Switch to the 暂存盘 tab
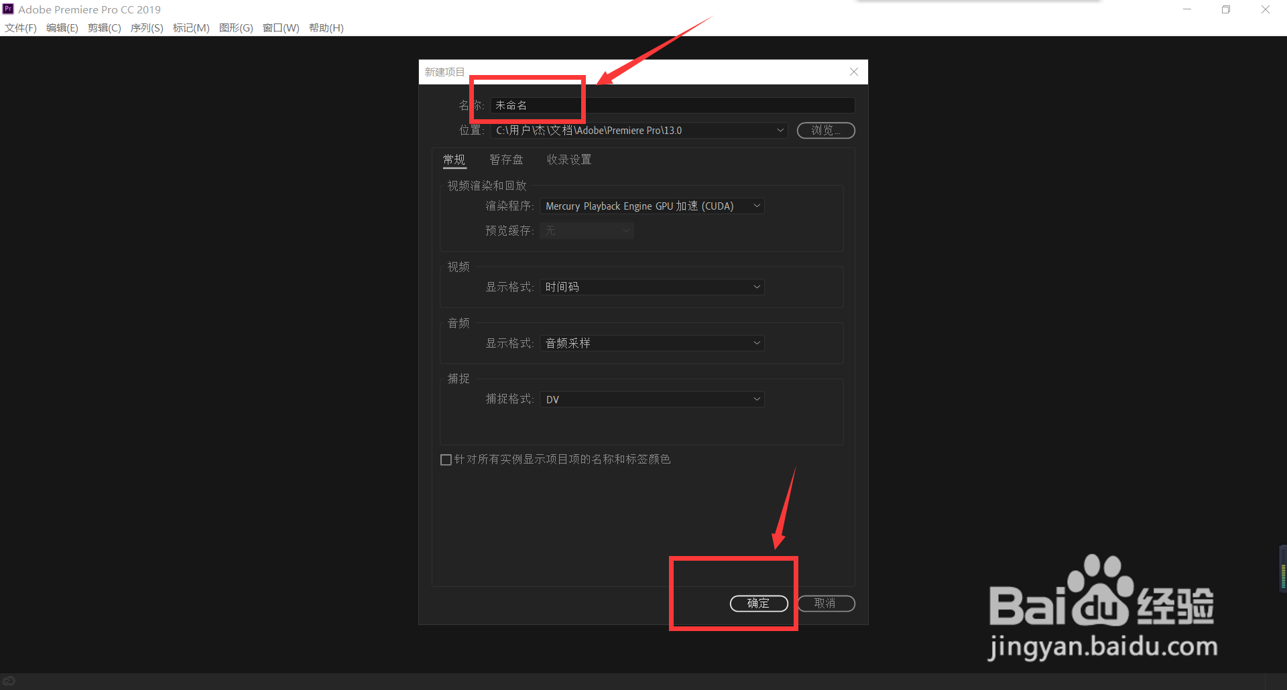The image size is (1287, 690). (x=506, y=159)
